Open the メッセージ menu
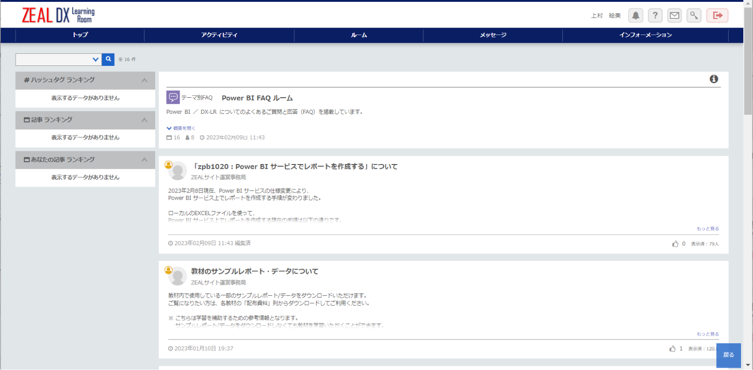This screenshot has width=753, height=370. click(493, 35)
